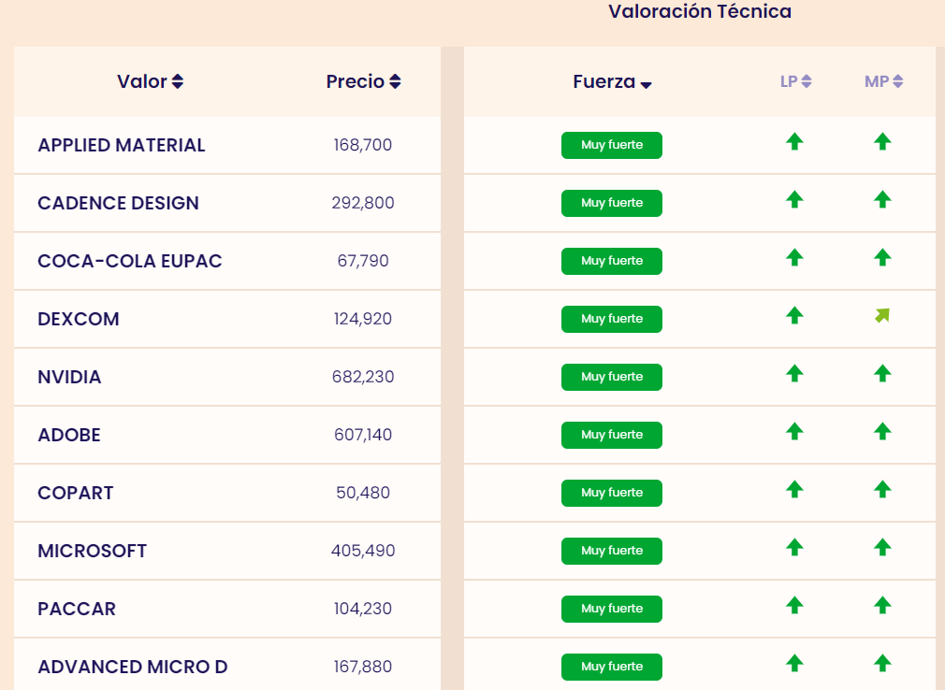The image size is (945, 690).
Task: Click the MP up arrow for NVIDIA
Action: pyautogui.click(x=882, y=374)
